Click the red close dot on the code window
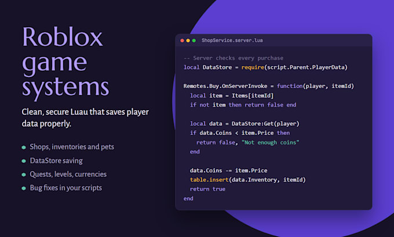The width and height of the screenshot is (394, 237). [182, 41]
